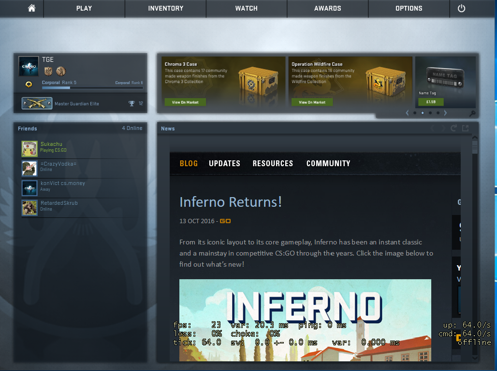Select the first store page dot

(415, 113)
